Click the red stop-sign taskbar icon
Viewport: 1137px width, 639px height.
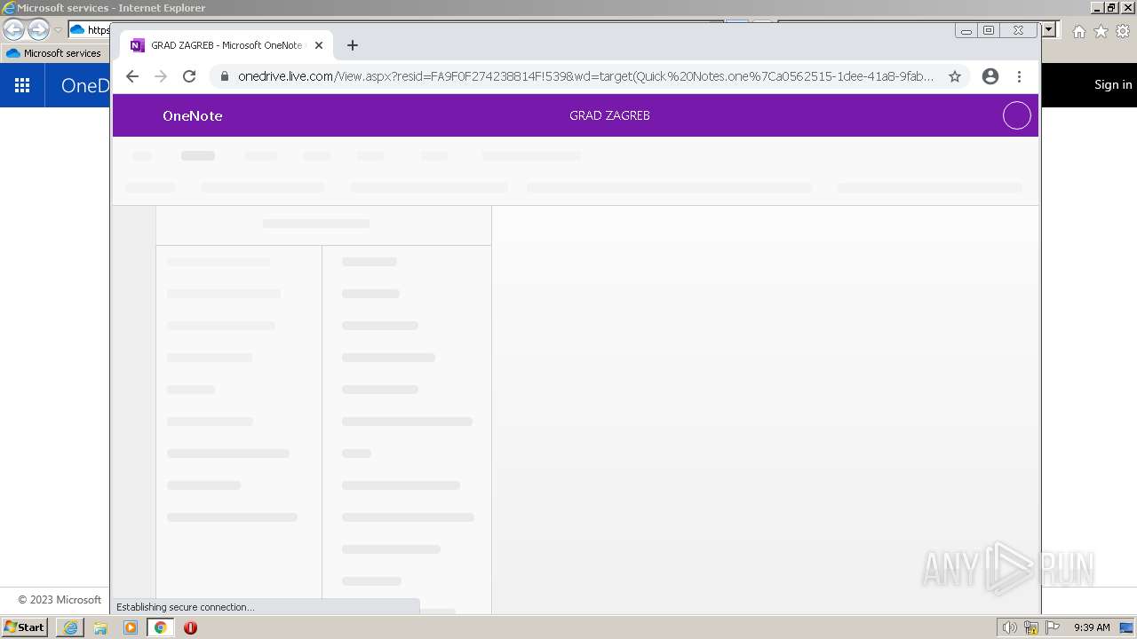tap(190, 627)
